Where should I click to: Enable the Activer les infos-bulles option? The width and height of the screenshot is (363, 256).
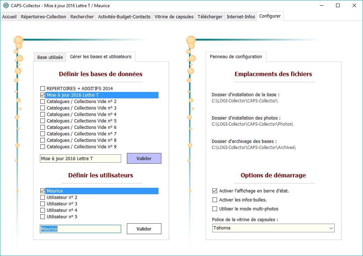[215, 200]
